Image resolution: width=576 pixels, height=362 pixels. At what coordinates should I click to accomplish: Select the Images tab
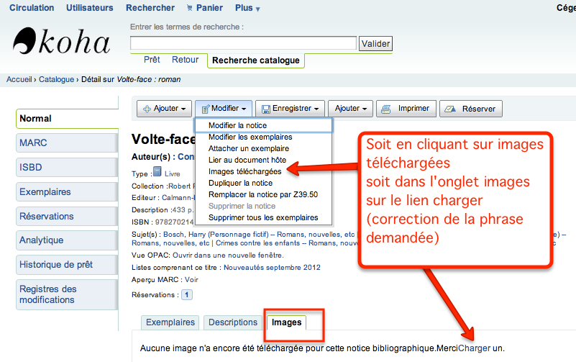click(x=286, y=322)
